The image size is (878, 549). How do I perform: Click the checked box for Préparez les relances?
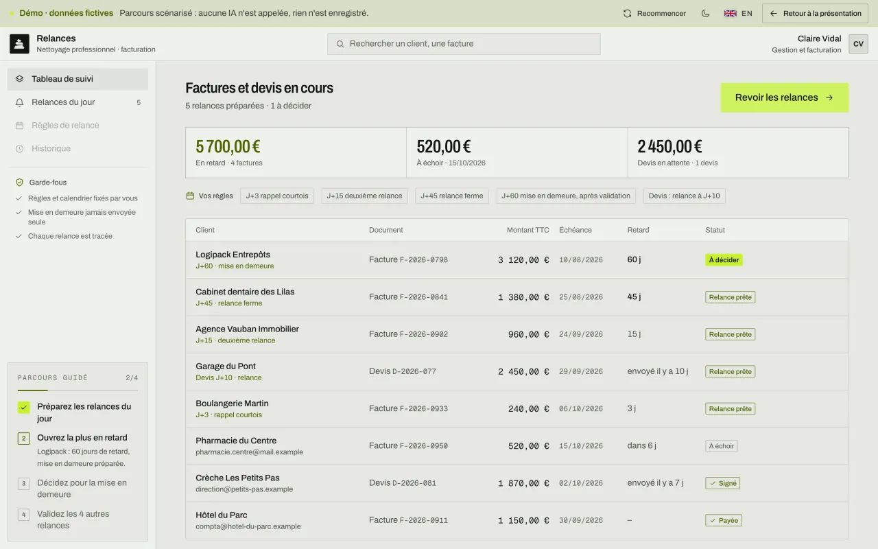pos(24,408)
